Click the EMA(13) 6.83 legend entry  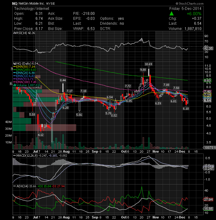coord(24,76)
